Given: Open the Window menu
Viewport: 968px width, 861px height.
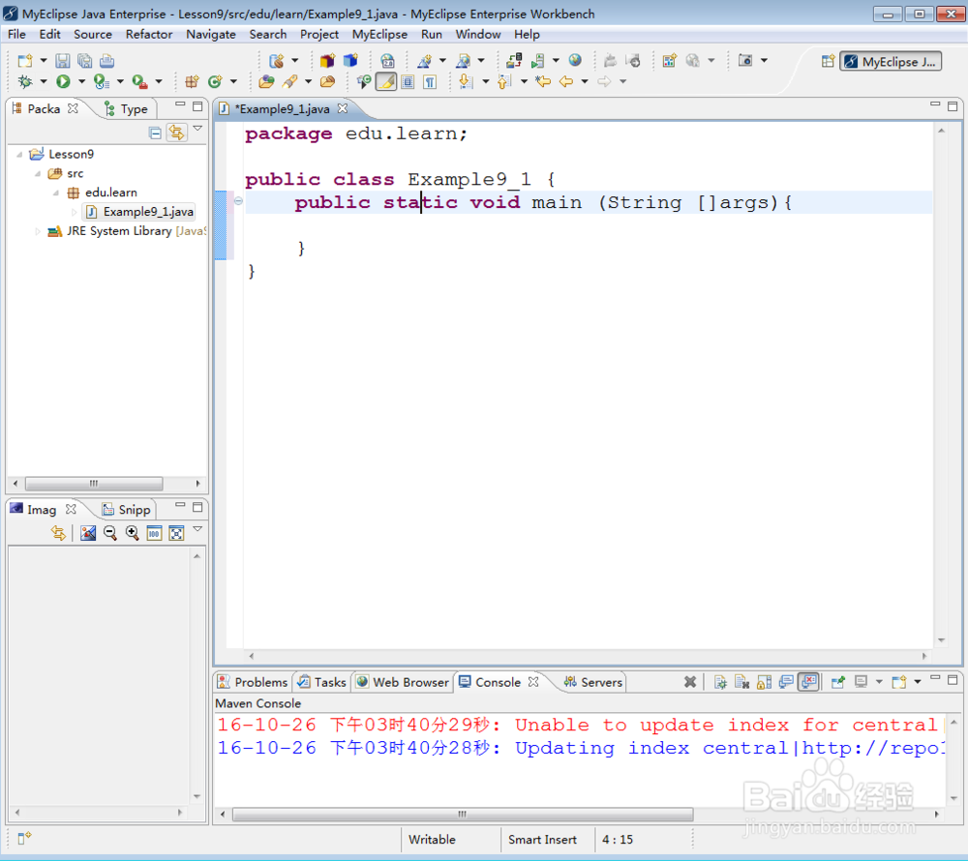Looking at the screenshot, I should [478, 35].
